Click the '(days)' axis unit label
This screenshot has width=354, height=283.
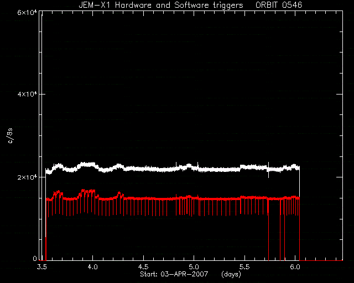[x=231, y=274]
